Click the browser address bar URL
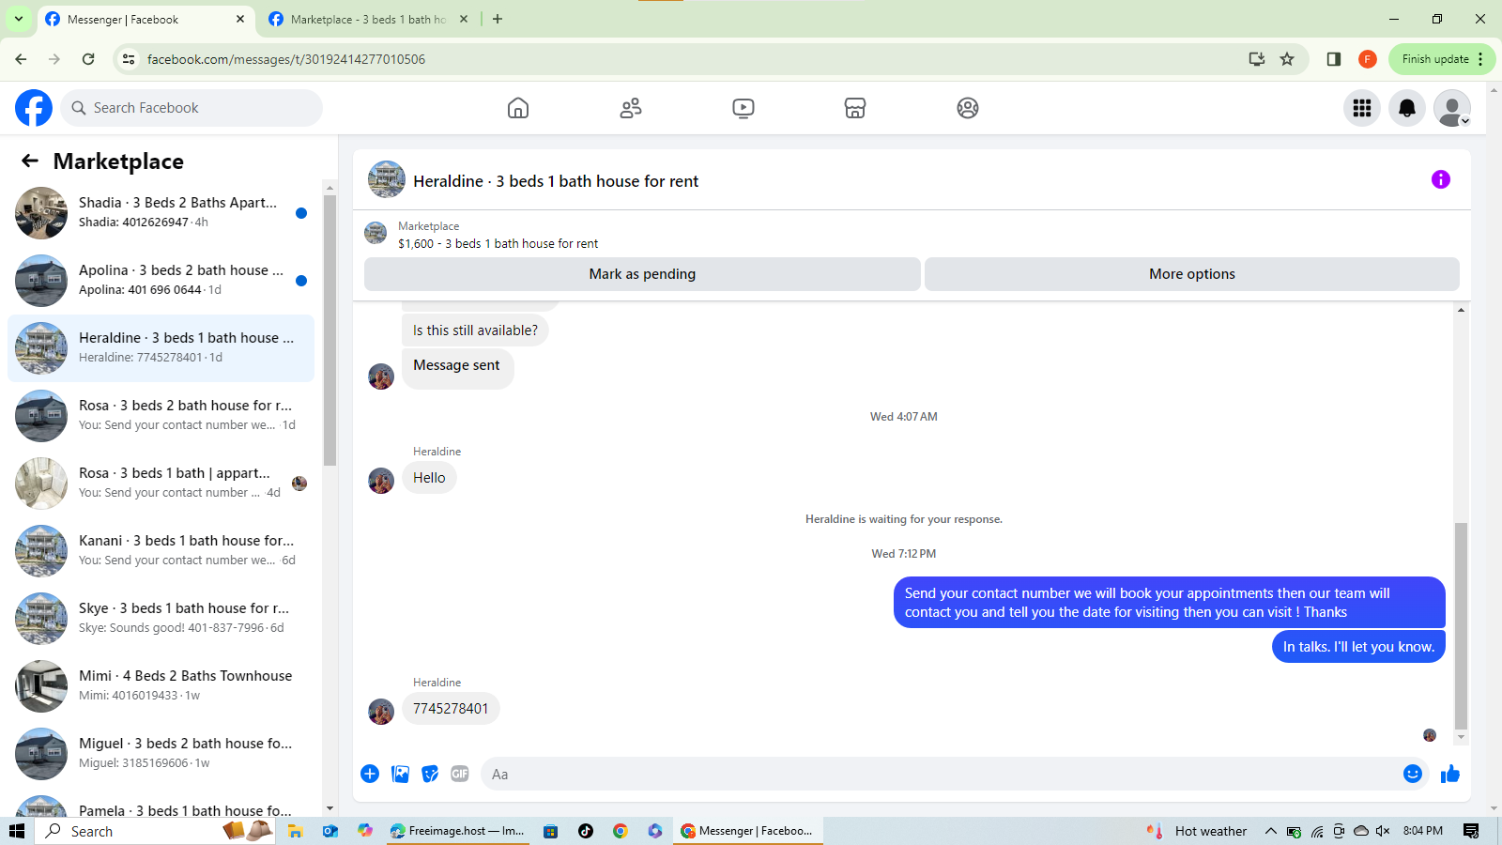Viewport: 1502px width, 845px height. point(286,59)
